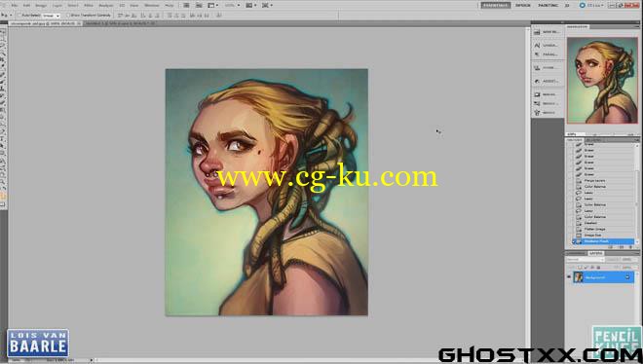Launch Bridge from the application bar
The height and width of the screenshot is (364, 643).
186,5
